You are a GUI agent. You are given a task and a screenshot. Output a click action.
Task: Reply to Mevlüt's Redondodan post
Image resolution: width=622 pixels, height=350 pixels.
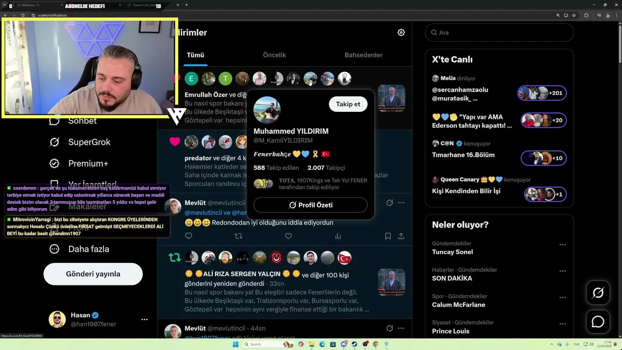pyautogui.click(x=189, y=236)
